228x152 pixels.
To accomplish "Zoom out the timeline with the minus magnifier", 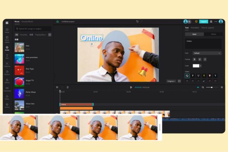I will [203, 87].
